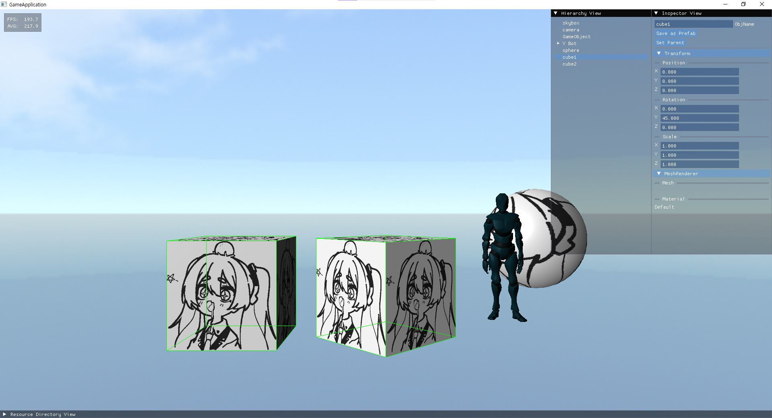Click the Save as Prefab button
This screenshot has width=772, height=418.
675,33
